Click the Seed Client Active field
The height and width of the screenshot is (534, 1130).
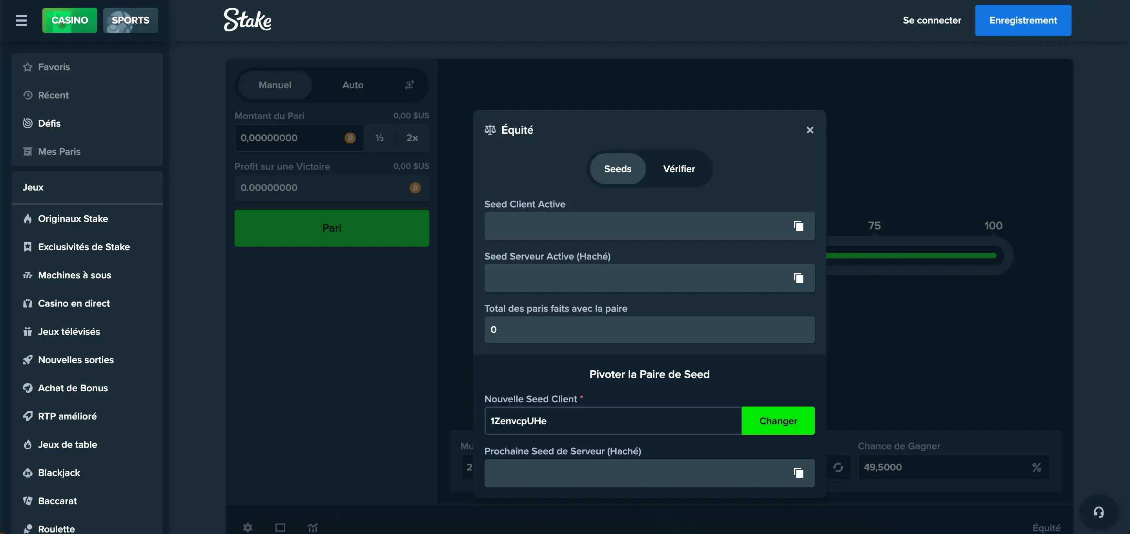pyautogui.click(x=649, y=226)
